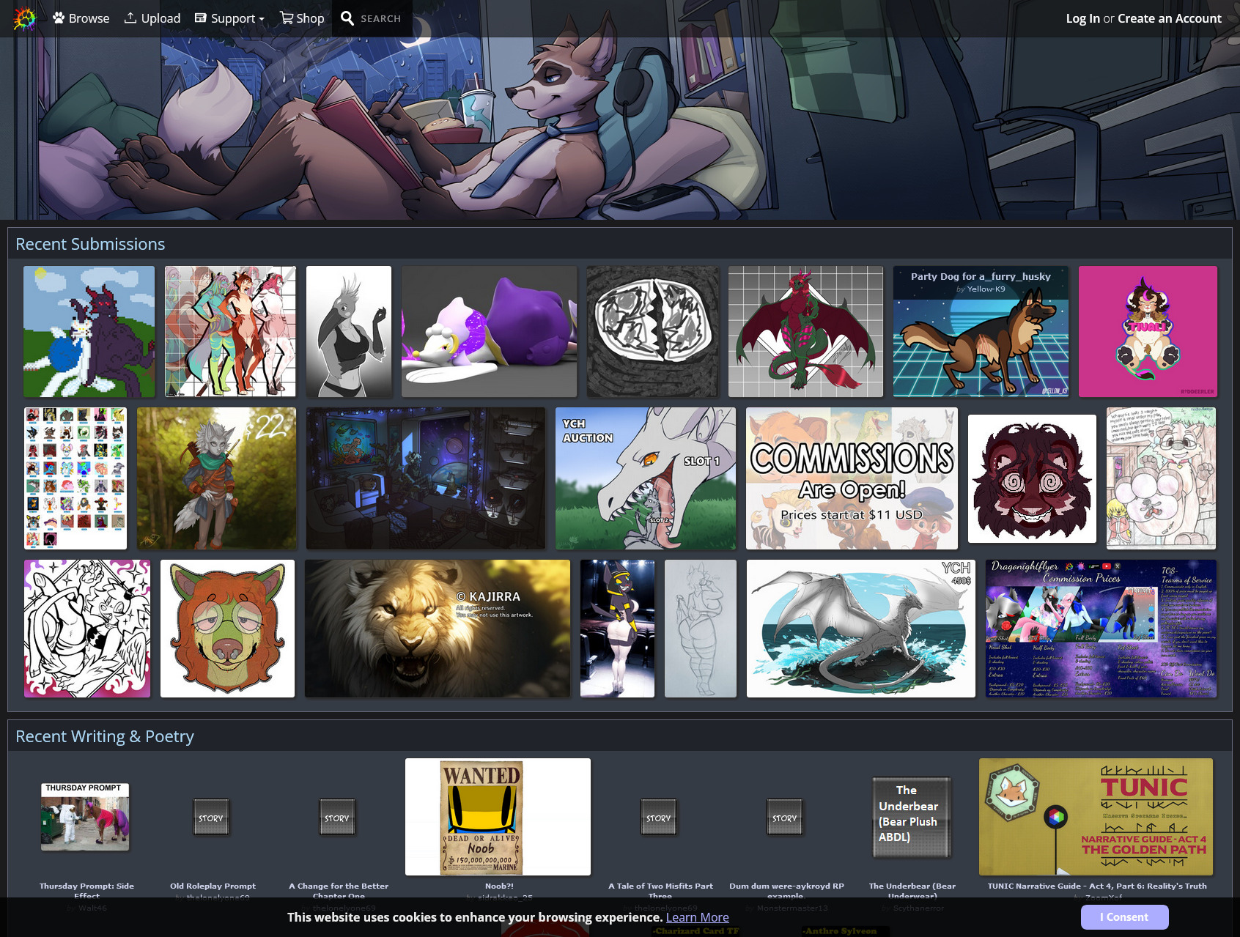Click the Recent Writing & Poetry heading
The width and height of the screenshot is (1240, 937).
[x=105, y=736]
